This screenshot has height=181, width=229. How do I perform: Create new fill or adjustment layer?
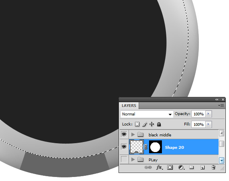pyautogui.click(x=181, y=167)
